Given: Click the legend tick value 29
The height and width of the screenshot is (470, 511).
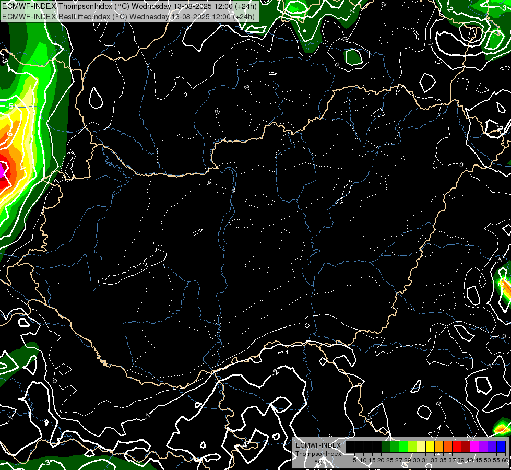Looking at the screenshot, I should pos(408,460).
